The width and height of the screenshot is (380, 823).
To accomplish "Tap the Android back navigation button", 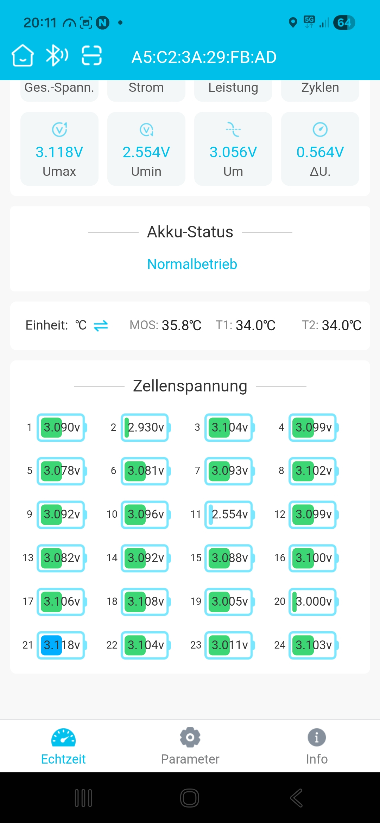I will [x=296, y=798].
